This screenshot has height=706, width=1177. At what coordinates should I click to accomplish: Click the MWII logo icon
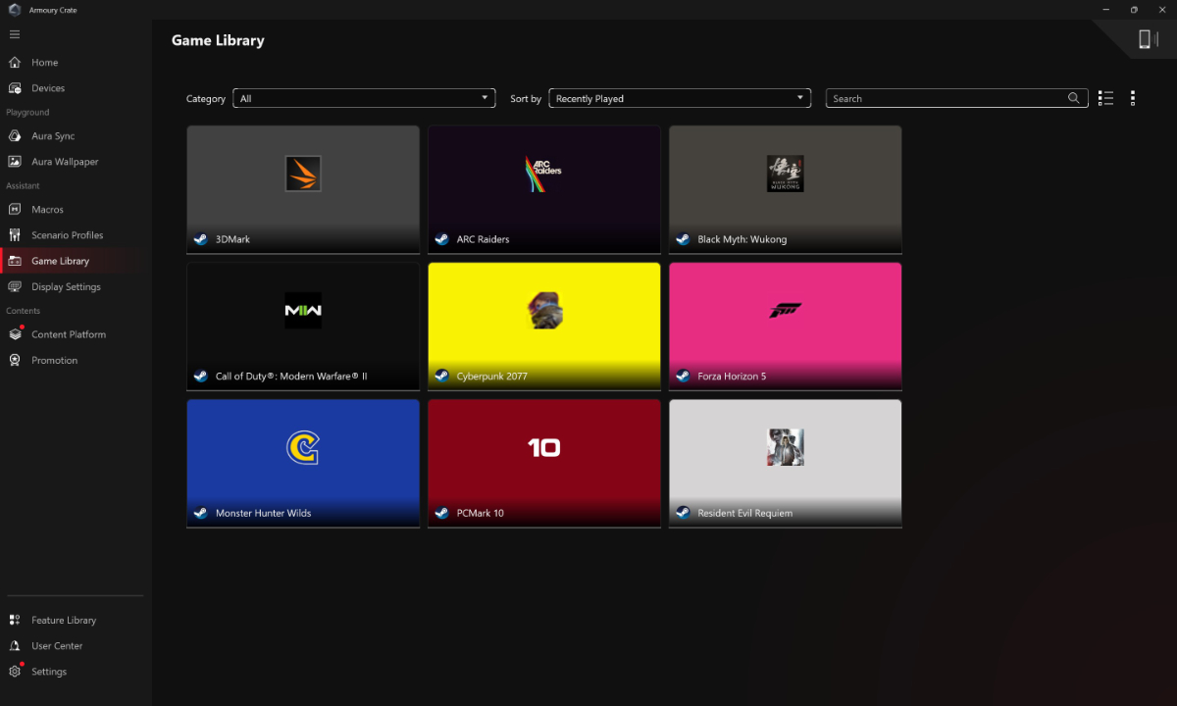pos(303,311)
